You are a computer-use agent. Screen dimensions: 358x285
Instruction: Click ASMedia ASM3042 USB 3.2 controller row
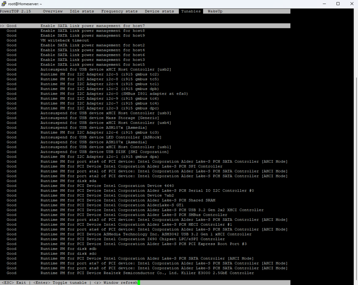pyautogui.click(x=129, y=234)
